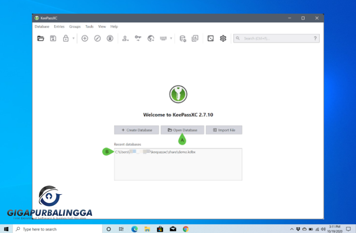Image resolution: width=356 pixels, height=233 pixels.
Task: Delete entry using the trash icon
Action: click(110, 38)
